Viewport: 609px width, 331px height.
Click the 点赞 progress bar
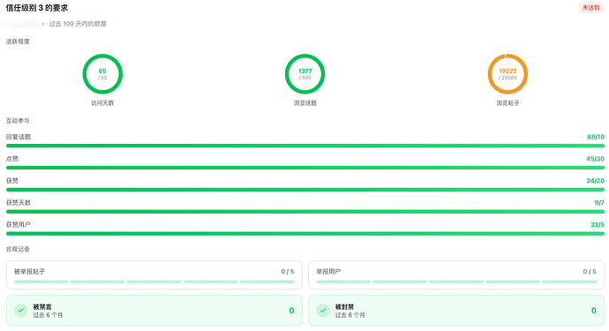click(305, 168)
